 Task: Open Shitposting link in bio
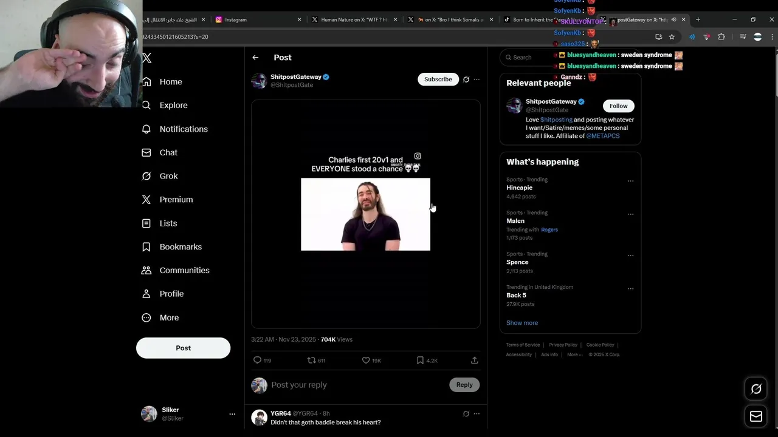coord(556,120)
